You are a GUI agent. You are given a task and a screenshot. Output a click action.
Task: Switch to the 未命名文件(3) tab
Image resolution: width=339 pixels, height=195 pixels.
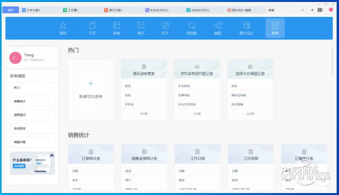[x=163, y=10]
